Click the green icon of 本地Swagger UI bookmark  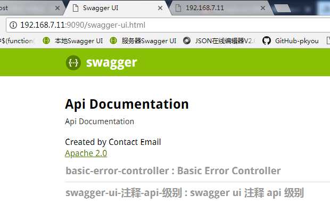click(46, 40)
